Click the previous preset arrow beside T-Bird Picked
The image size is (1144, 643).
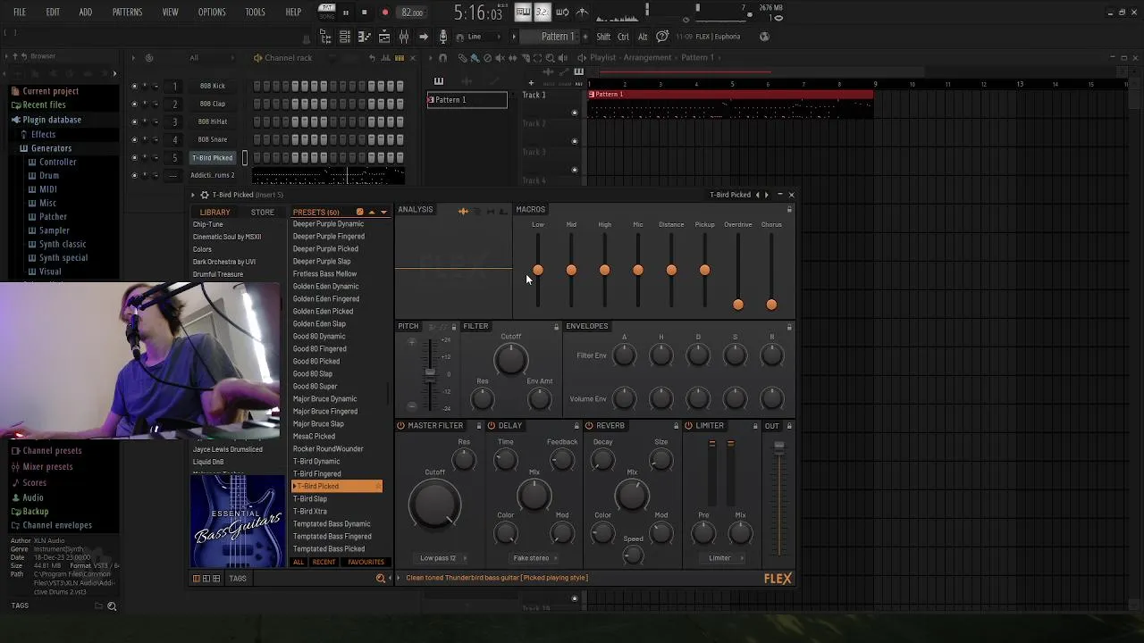pos(758,195)
